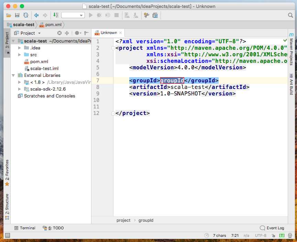Collapse the scala-test root node
297x242 pixels.
[x=13, y=41]
